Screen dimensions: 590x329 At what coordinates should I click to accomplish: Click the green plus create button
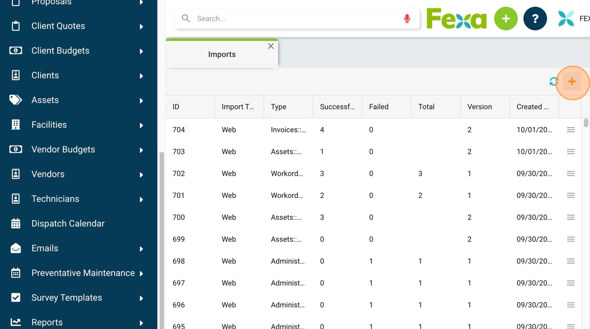pyautogui.click(x=505, y=19)
